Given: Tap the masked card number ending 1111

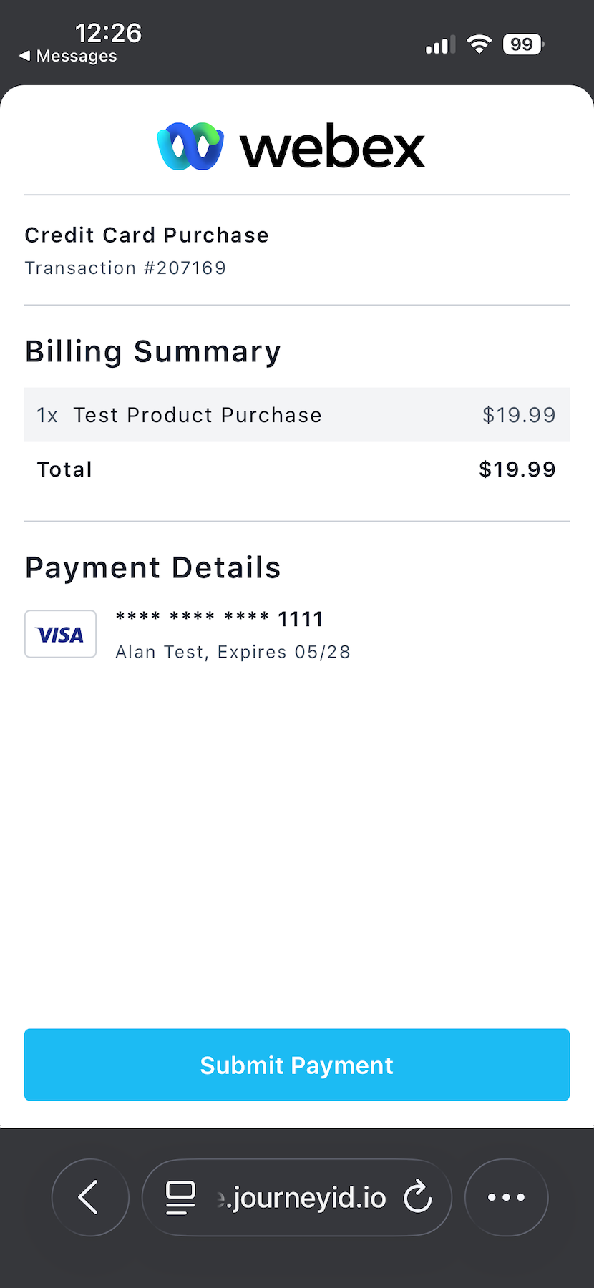Looking at the screenshot, I should [x=219, y=619].
